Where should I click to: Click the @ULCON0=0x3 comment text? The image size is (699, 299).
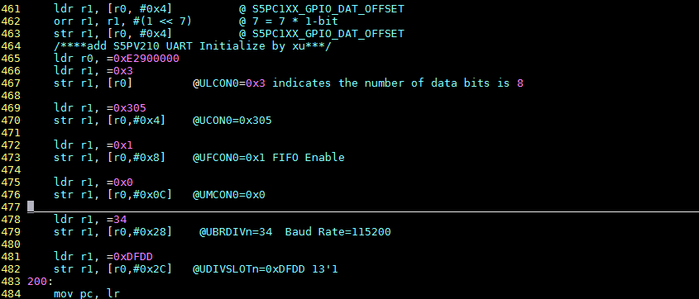point(229,83)
